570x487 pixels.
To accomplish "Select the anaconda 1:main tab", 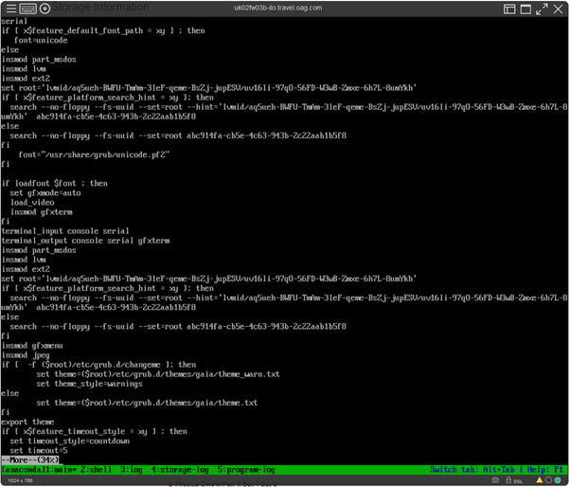I will 39,469.
